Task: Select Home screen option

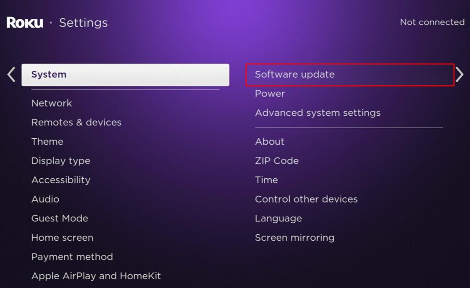Action: [62, 237]
